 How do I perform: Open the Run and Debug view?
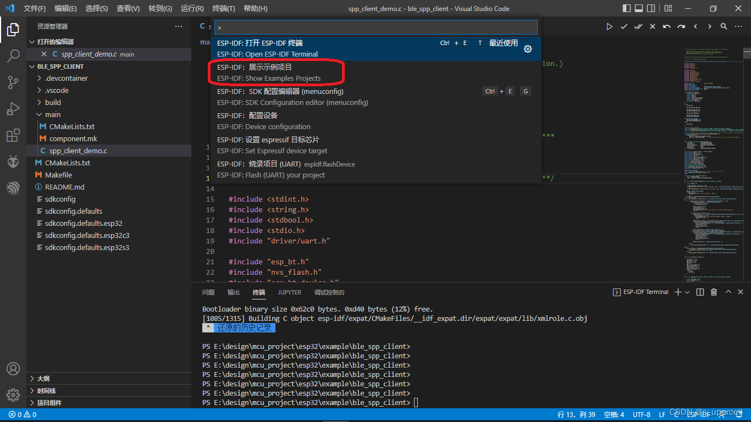13,109
